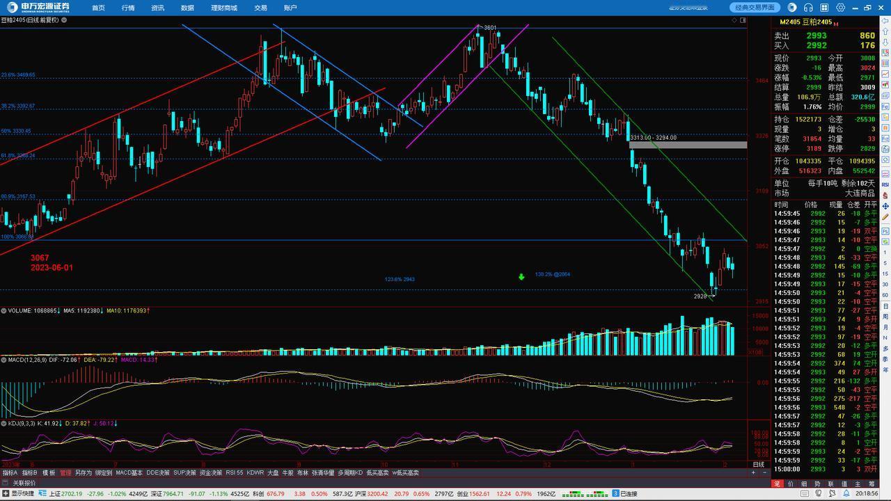Select the 联 tab in quote panel
The image size is (891, 501).
coord(830,484)
